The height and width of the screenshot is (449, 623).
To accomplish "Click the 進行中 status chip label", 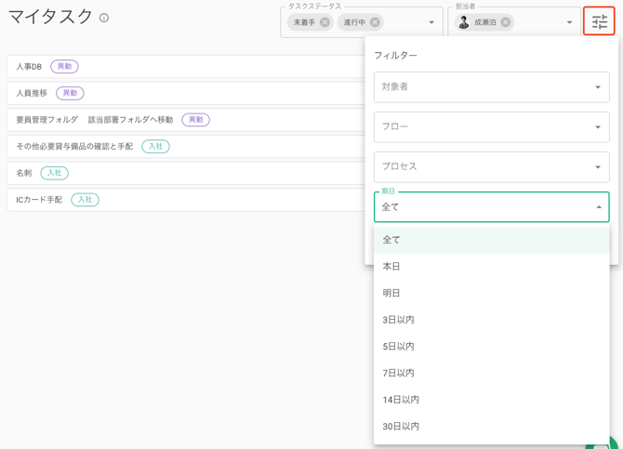I will point(354,22).
